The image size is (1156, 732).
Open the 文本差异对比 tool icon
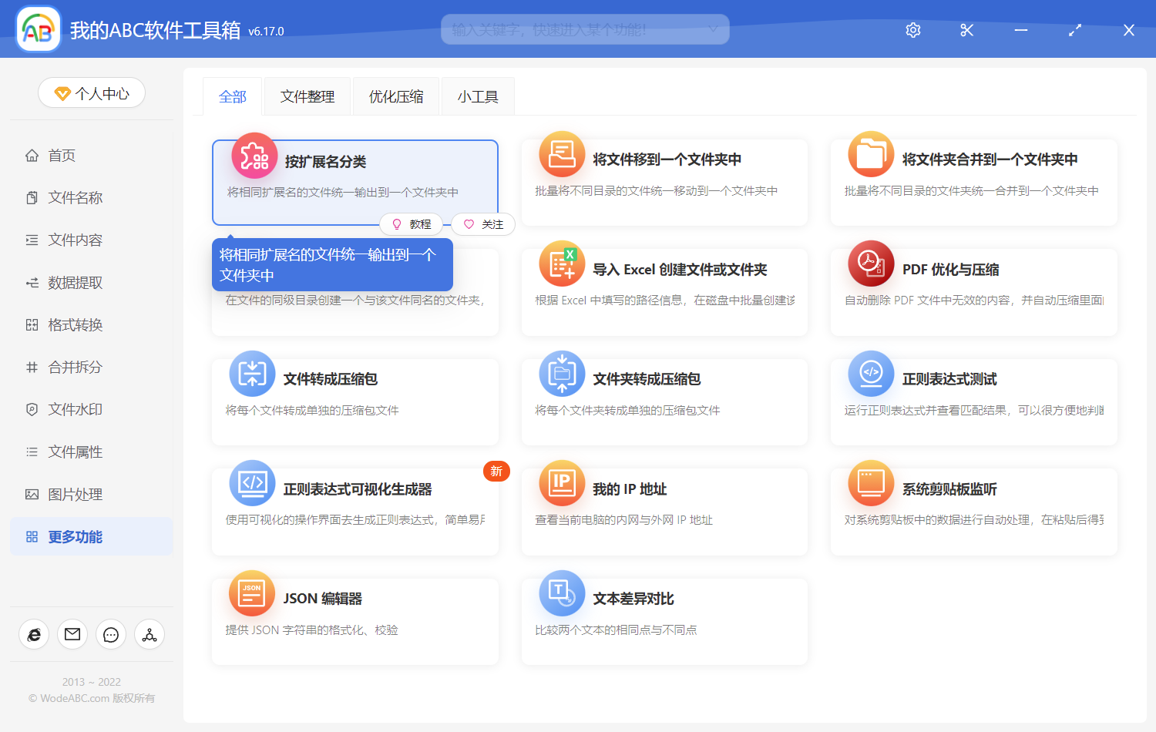tap(561, 593)
